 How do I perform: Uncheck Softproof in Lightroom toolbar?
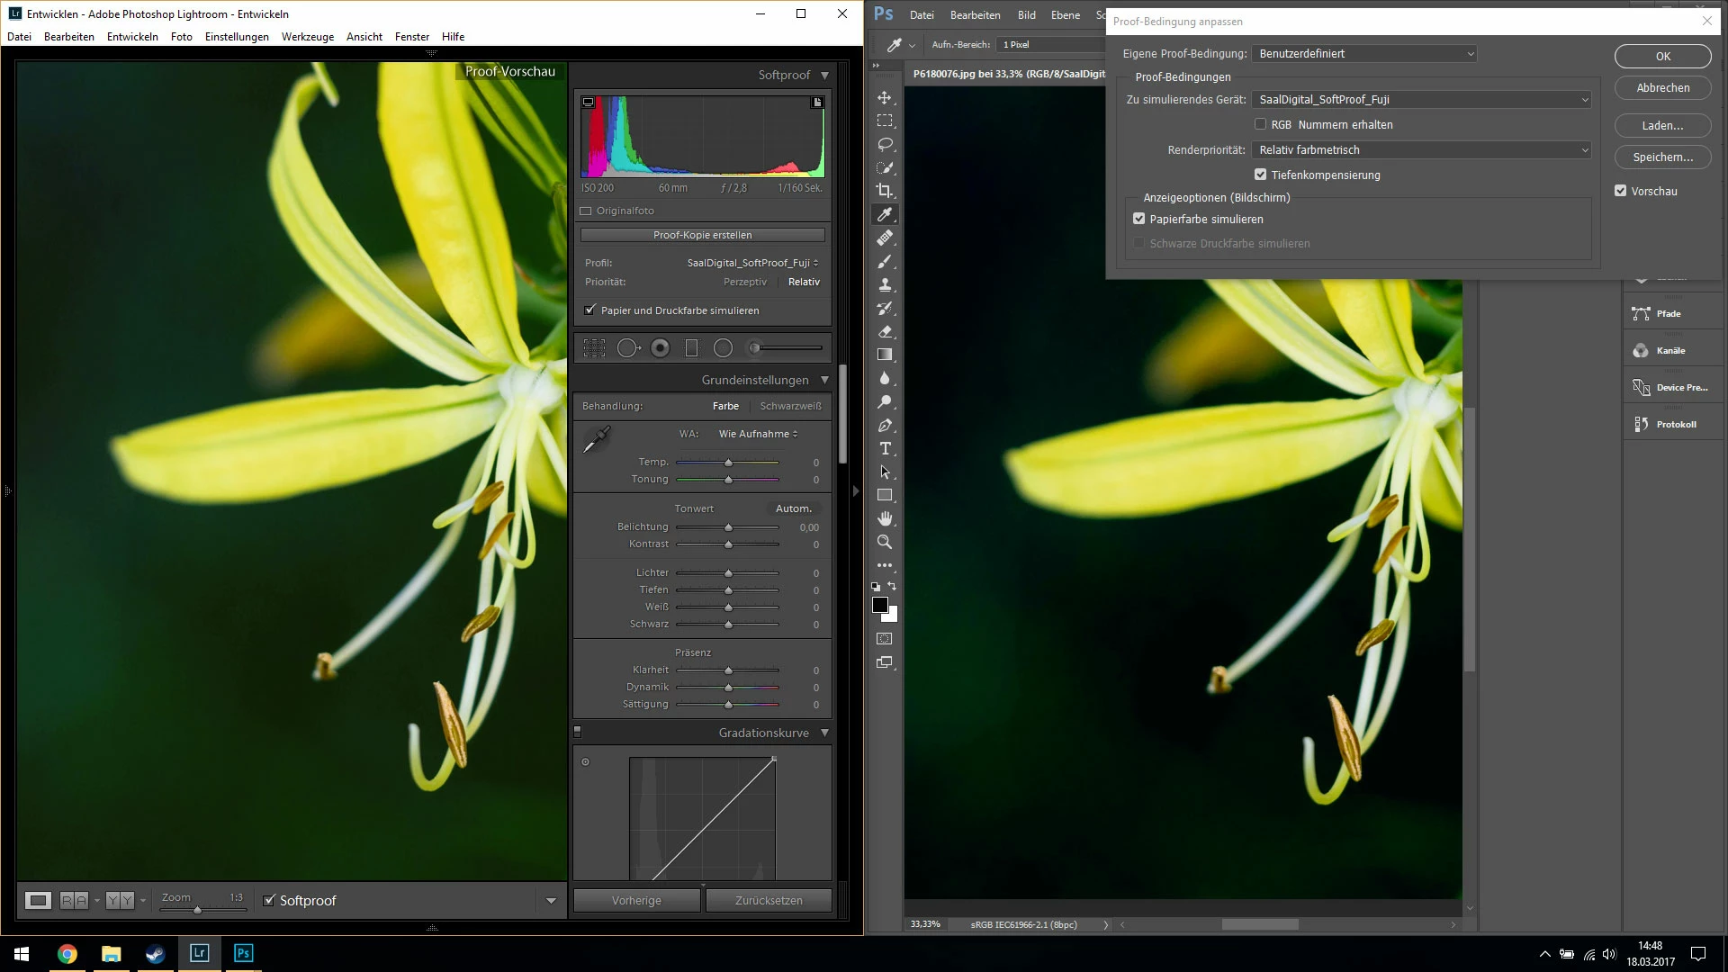pyautogui.click(x=269, y=900)
